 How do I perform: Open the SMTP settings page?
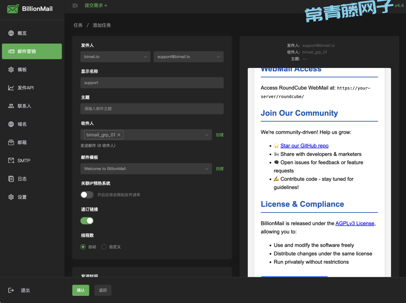(x=32, y=161)
